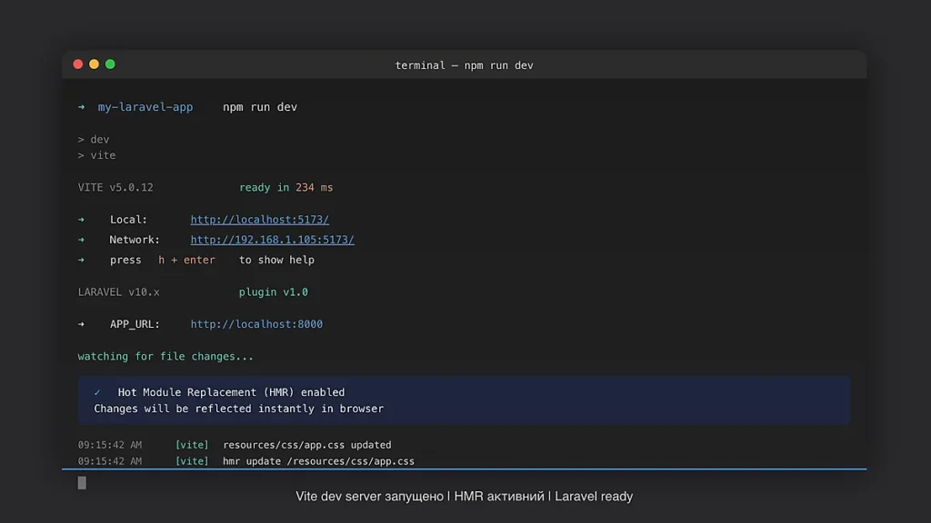This screenshot has height=523, width=931.
Task: Click the APP_URL localhost:8000 address
Action: coord(256,324)
